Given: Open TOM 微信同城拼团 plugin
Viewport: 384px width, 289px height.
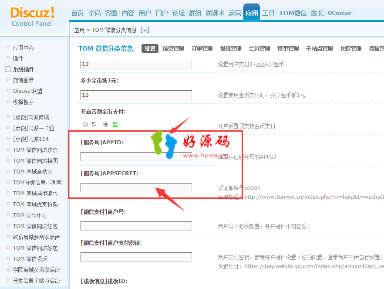Looking at the screenshot, I should pos(36,161).
